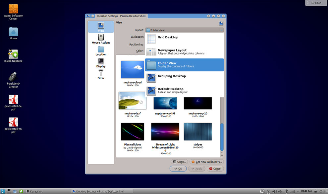Open the Desktop toolbox button

(316, 3)
